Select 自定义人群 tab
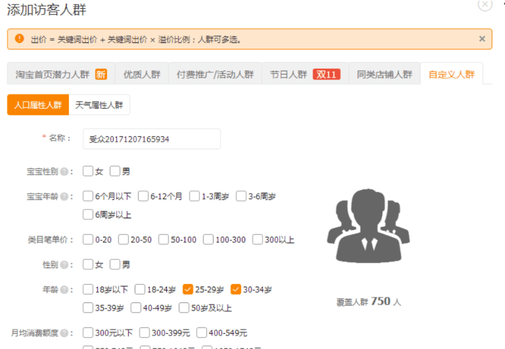Image resolution: width=505 pixels, height=349 pixels. 451,74
